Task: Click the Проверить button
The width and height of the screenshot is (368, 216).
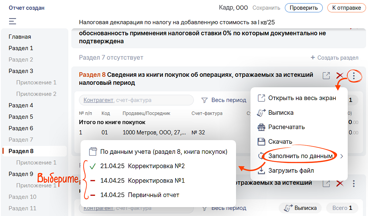Action: [x=303, y=8]
